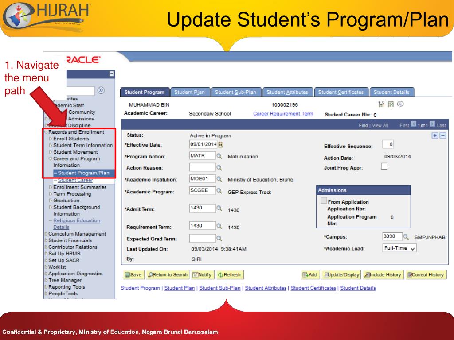Screen dimensions: 454x340
Task: Go to next row arrow
Action: click(x=432, y=124)
